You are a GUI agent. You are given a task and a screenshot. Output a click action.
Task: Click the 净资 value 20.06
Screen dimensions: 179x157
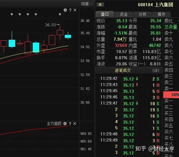click(122, 64)
